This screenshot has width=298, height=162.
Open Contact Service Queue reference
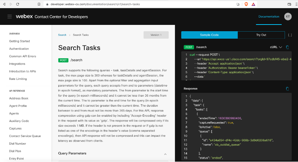[25, 136]
